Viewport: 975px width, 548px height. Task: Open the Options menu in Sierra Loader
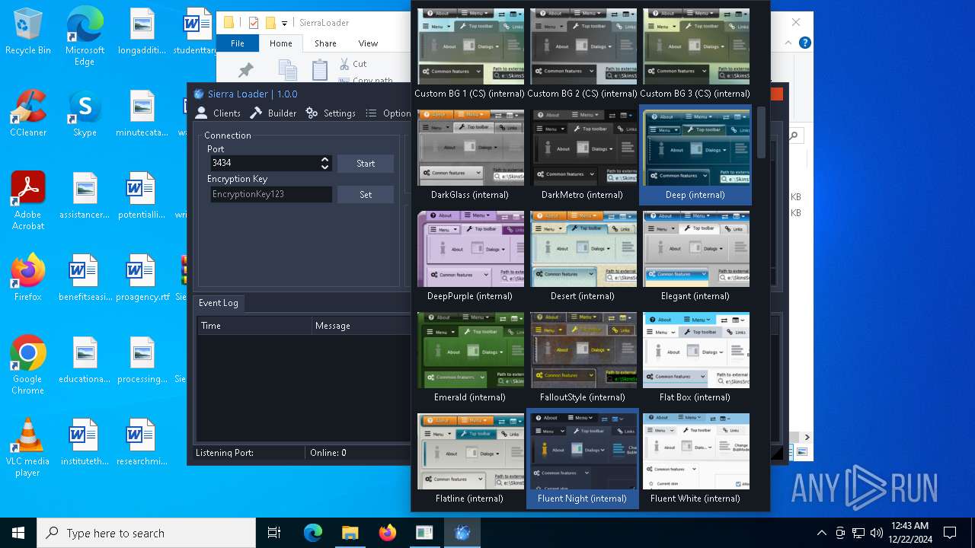388,113
